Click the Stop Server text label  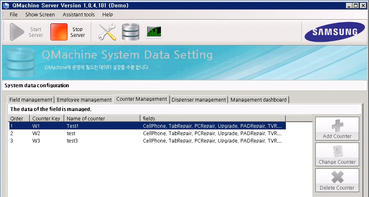[x=77, y=32]
